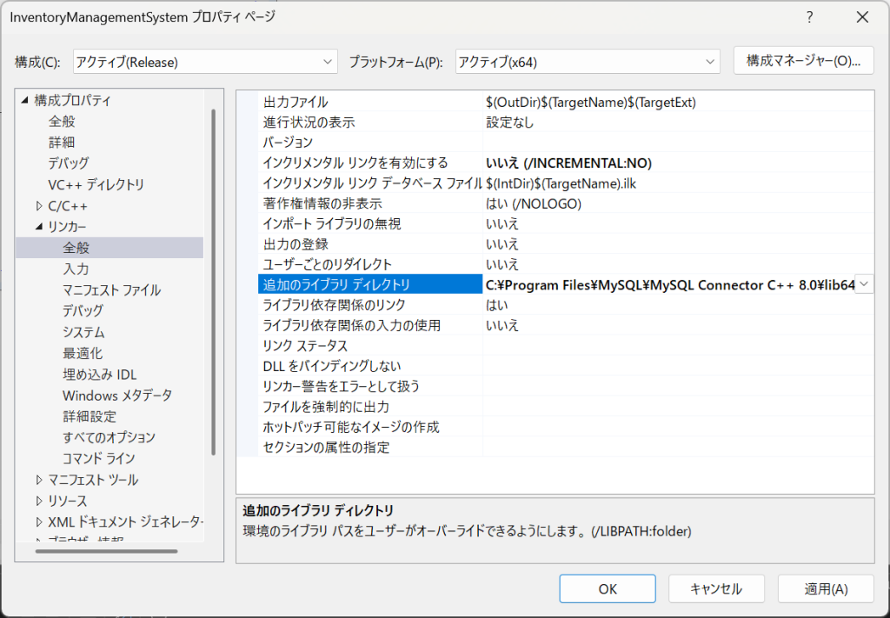
Task: Open the プラットフォーム platform dropdown
Action: [588, 62]
